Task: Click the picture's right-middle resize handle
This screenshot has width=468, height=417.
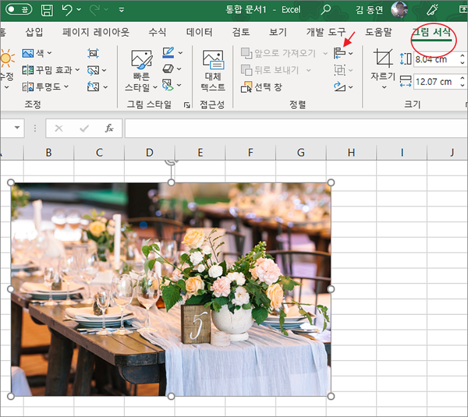Action: (331, 289)
